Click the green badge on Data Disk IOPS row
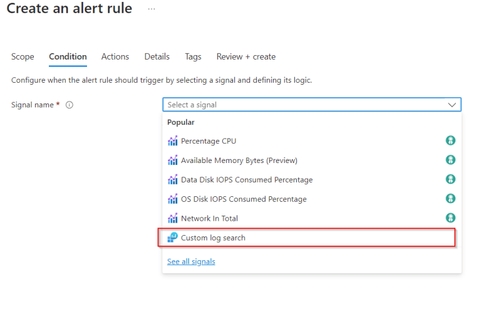Image resolution: width=481 pixels, height=326 pixels. pyautogui.click(x=450, y=179)
